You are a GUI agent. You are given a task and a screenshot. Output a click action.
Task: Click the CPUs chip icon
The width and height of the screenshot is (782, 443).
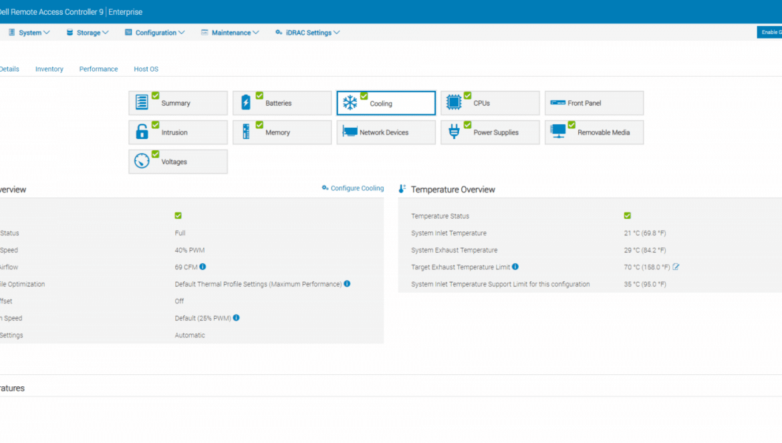454,102
